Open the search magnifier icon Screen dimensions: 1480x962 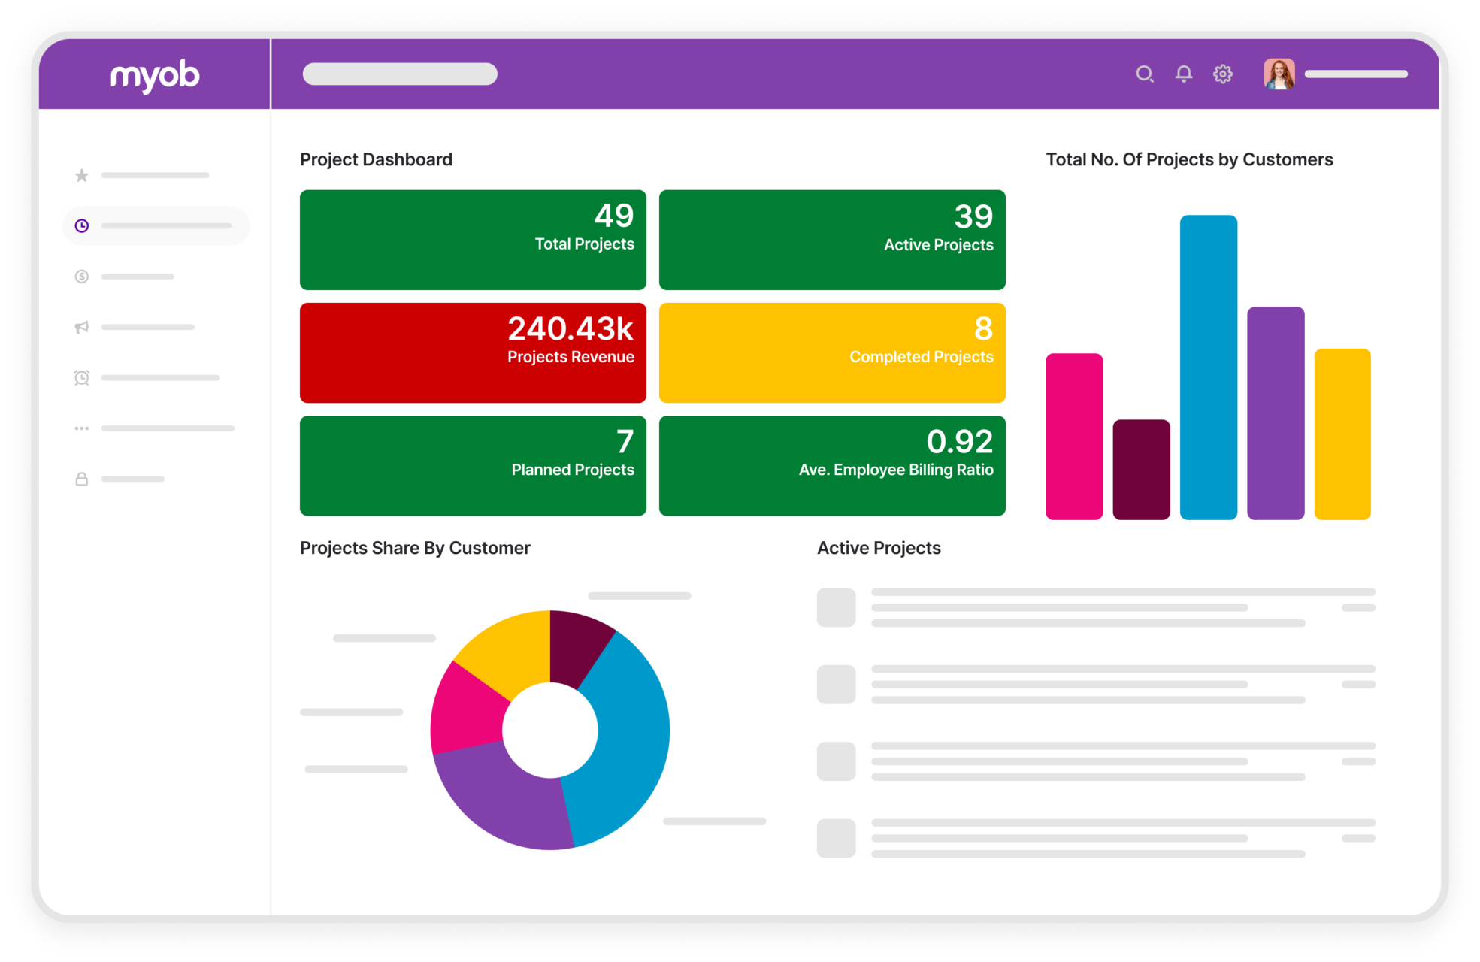tap(1145, 74)
